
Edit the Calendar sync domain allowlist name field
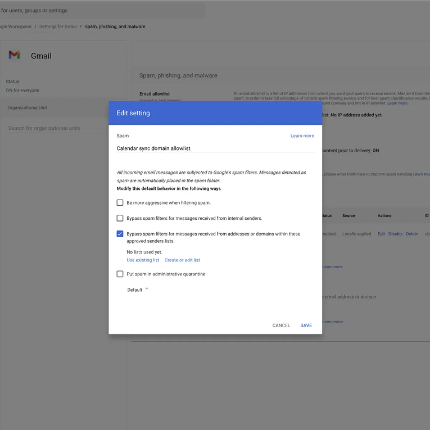pos(215,148)
